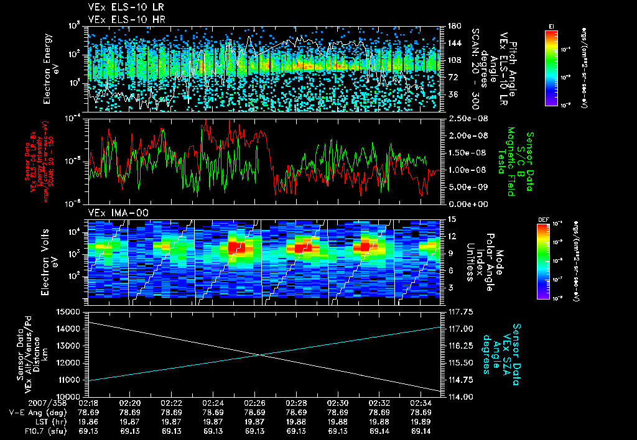Click the 180 pitch angle tick
This screenshot has width=637, height=440.
coord(455,26)
